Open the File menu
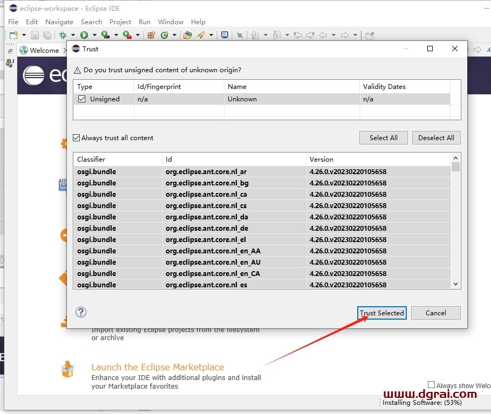The width and height of the screenshot is (491, 414). tap(13, 22)
